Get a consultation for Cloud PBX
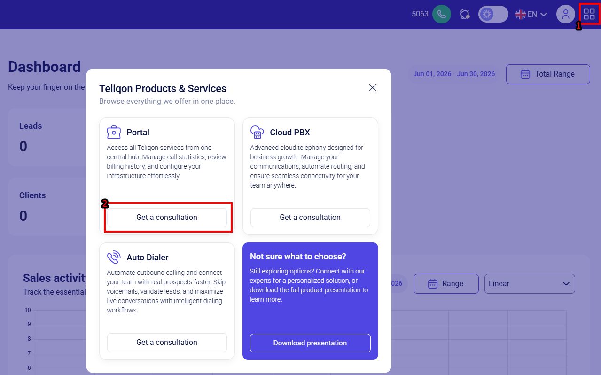 (x=310, y=218)
